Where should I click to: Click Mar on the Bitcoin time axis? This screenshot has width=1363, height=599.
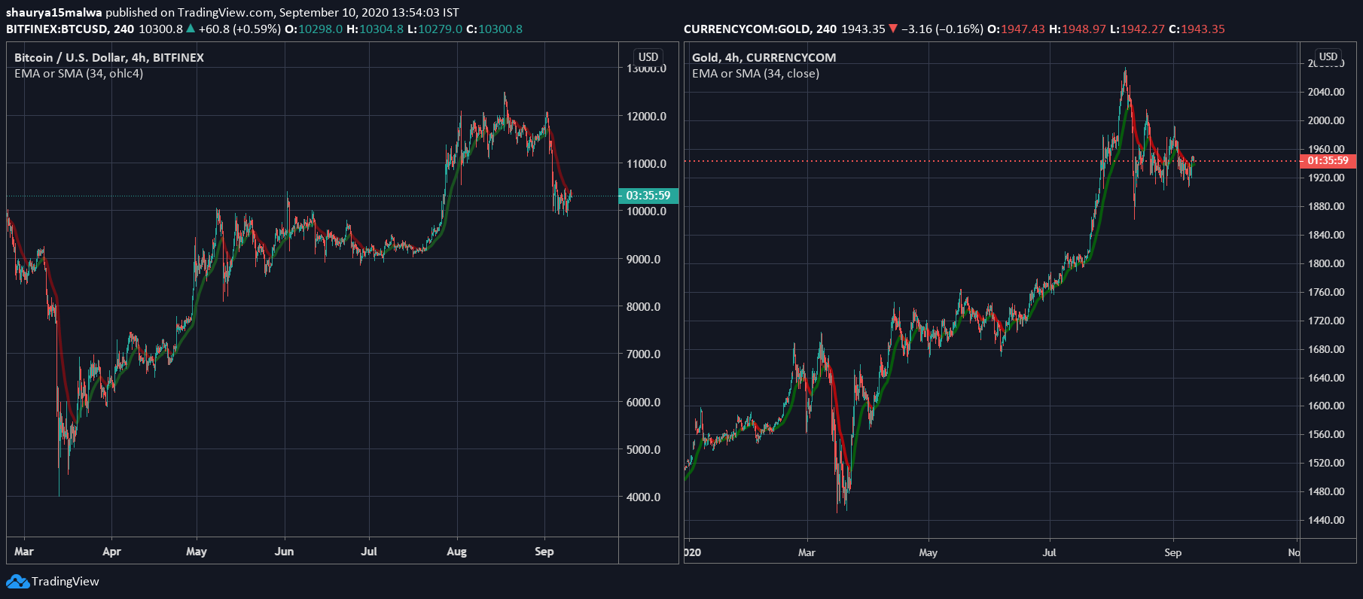tap(24, 552)
